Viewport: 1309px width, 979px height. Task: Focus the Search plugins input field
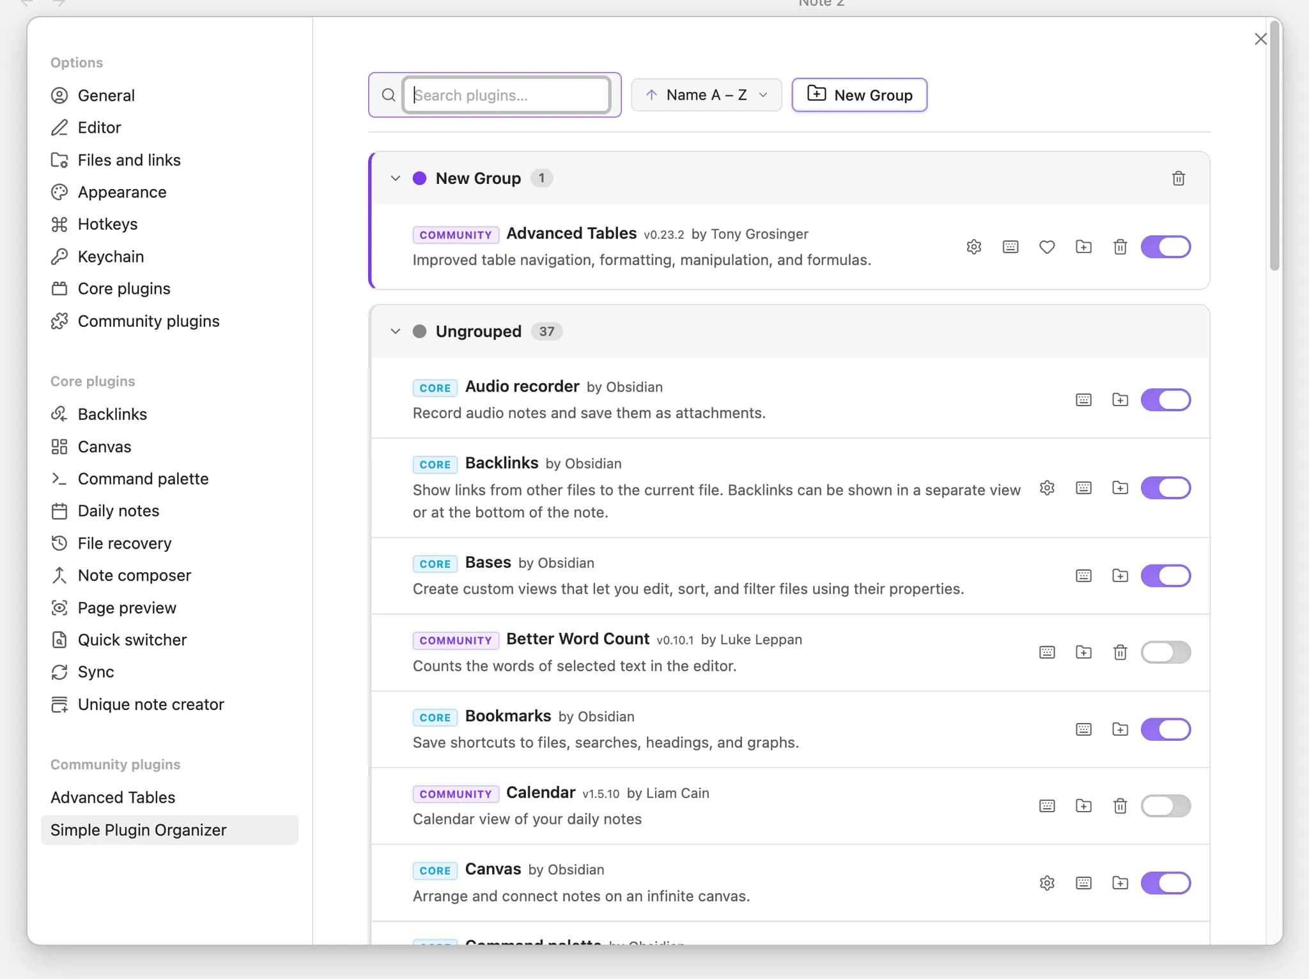[507, 95]
